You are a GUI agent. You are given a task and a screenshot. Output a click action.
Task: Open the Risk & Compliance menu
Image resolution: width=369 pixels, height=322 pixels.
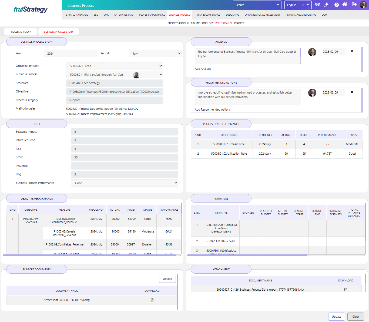point(209,15)
